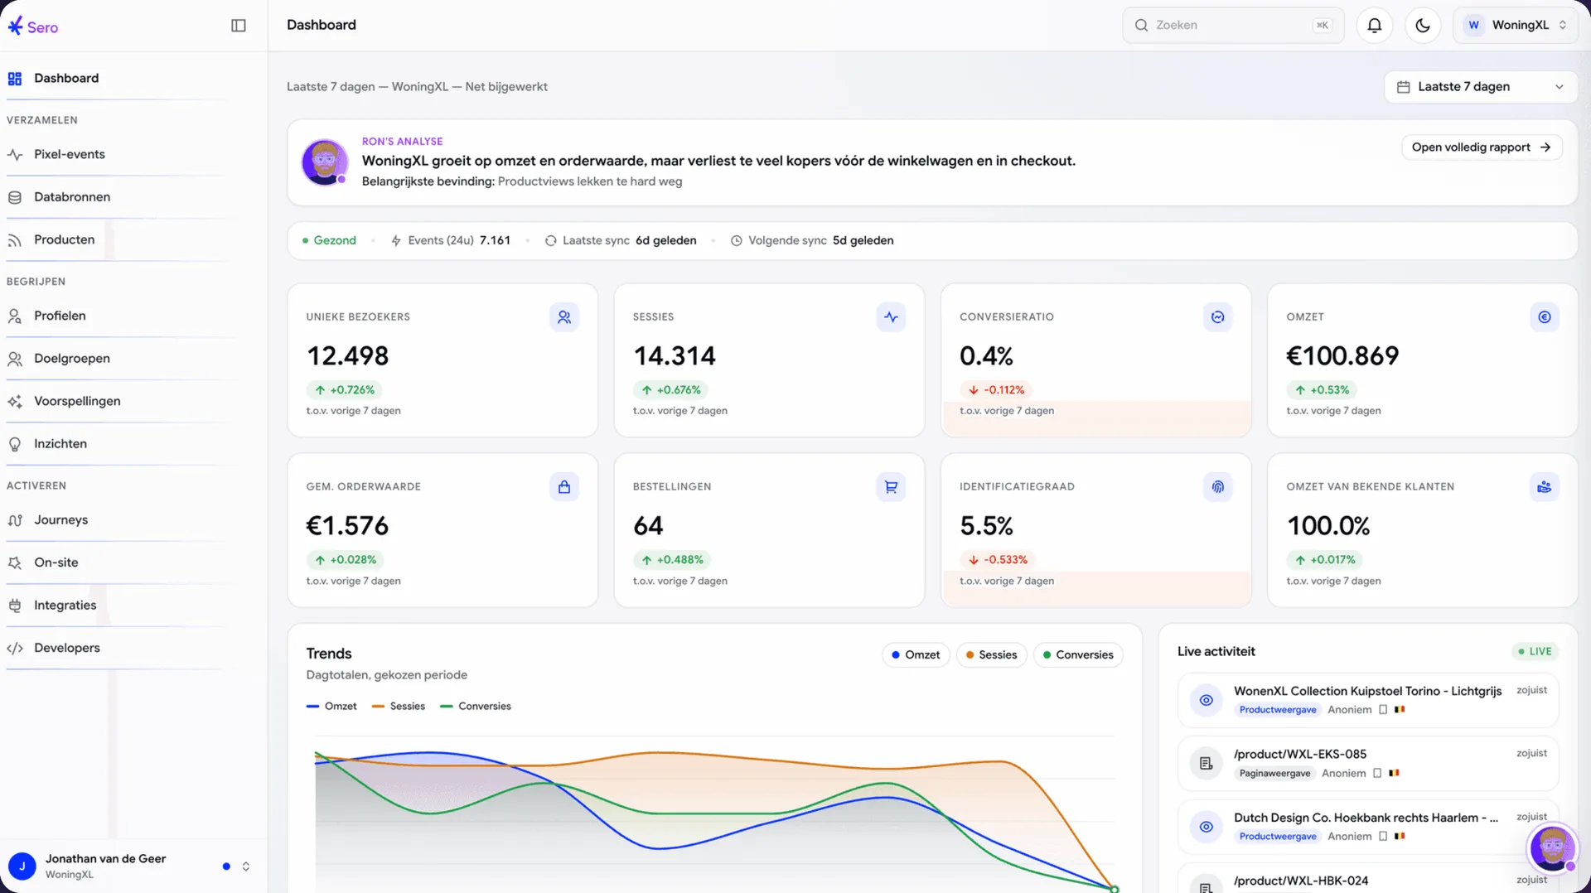This screenshot has height=893, width=1591.
Task: Click the Gezond status indicator
Action: tap(329, 240)
